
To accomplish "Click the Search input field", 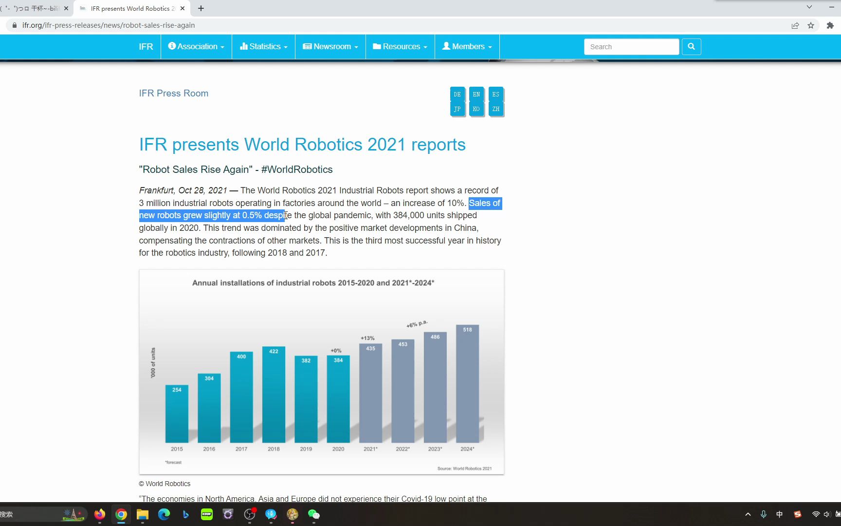I will (631, 47).
